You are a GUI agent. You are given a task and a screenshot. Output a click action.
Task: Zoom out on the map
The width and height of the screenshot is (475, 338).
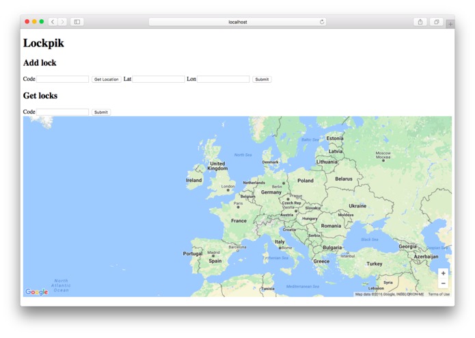point(443,283)
